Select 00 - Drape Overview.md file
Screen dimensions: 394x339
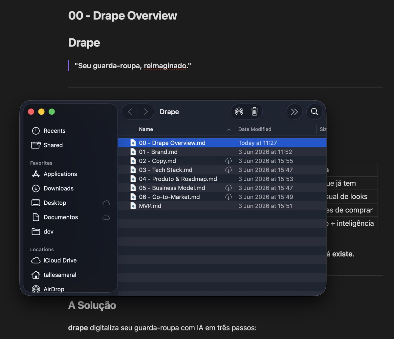[222, 143]
